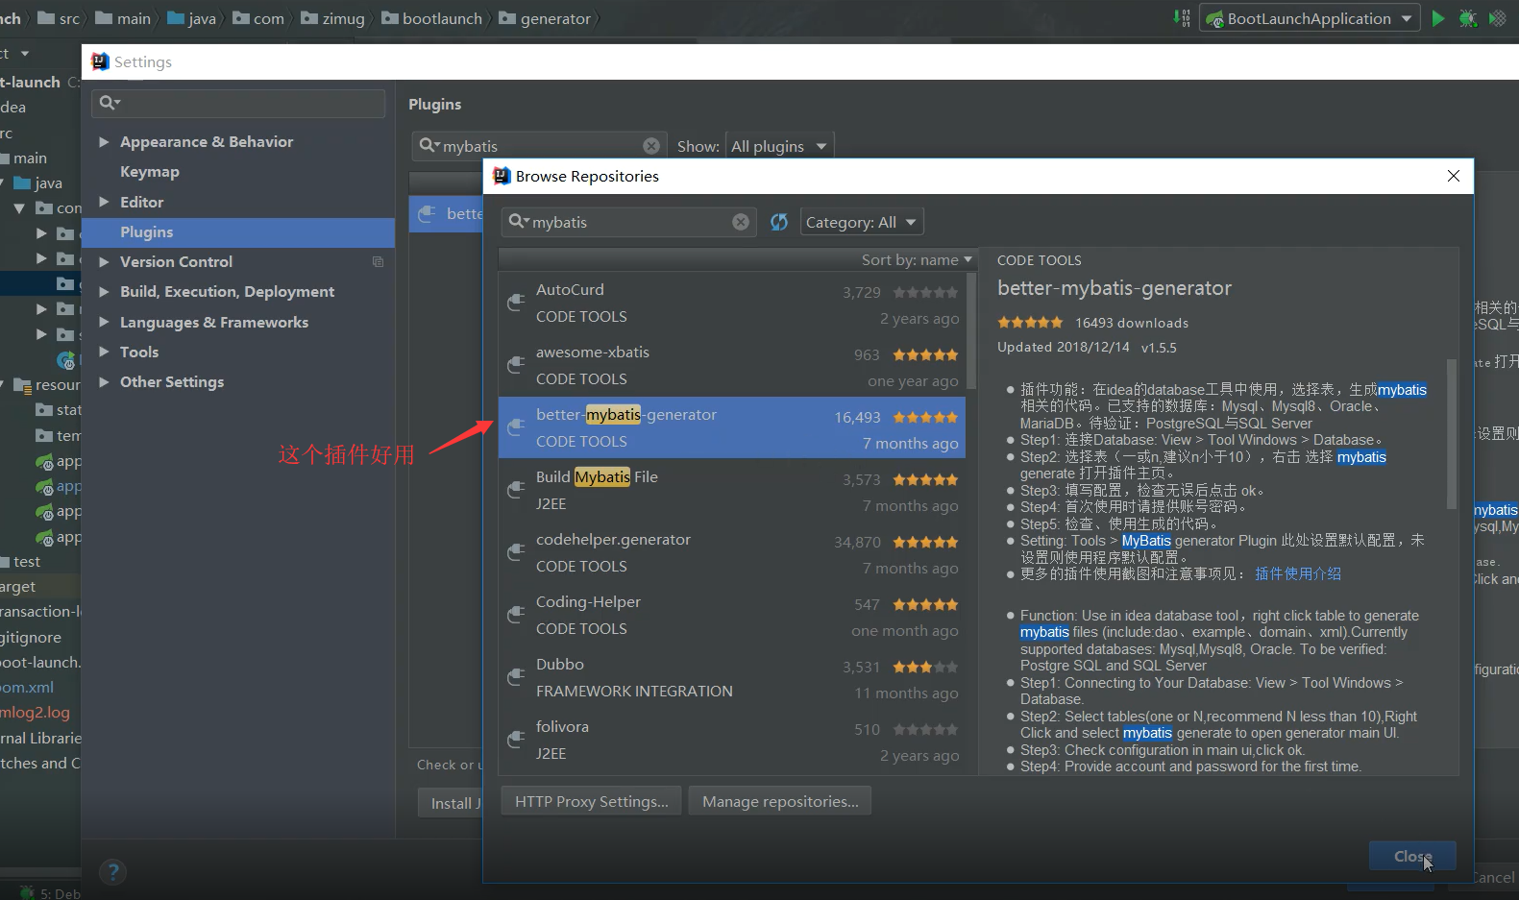Expand Languages & Frameworks settings
This screenshot has width=1519, height=900.
pyautogui.click(x=104, y=322)
